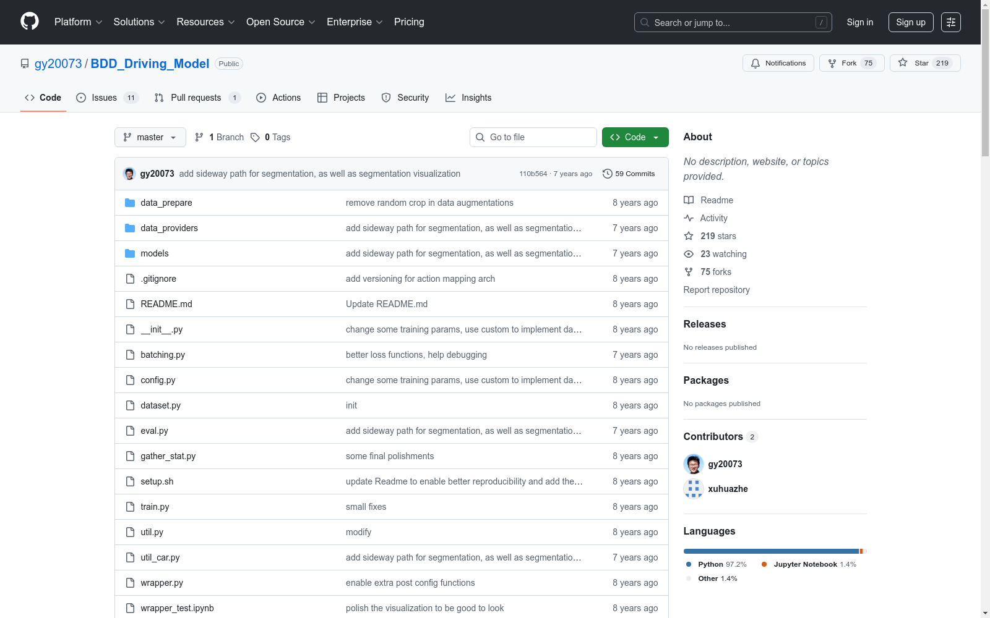Click the Fork icon button

click(832, 63)
